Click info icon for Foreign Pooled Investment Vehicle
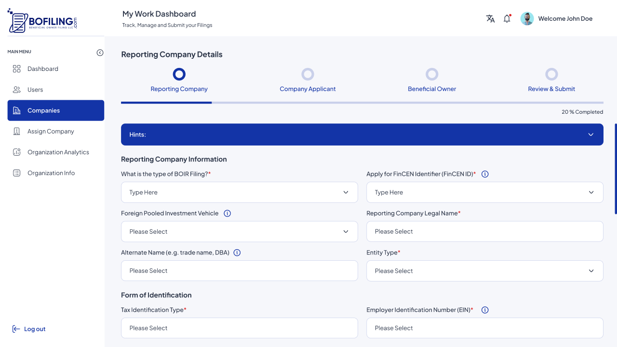The height and width of the screenshot is (347, 617). 228,214
